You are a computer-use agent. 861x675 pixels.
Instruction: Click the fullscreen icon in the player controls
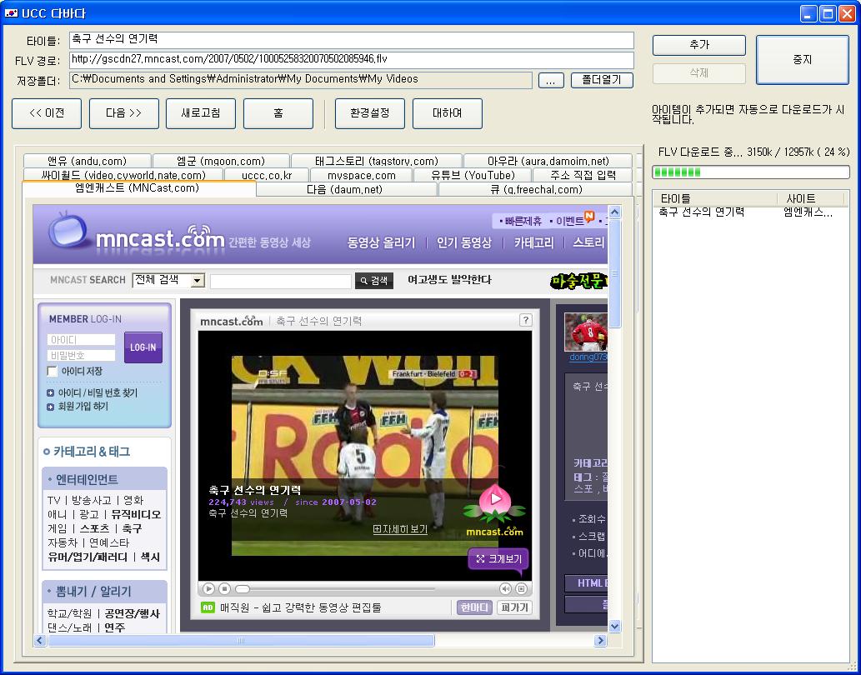[521, 589]
